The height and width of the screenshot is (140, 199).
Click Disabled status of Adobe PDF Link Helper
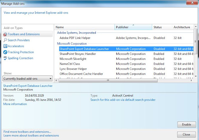[159, 38]
